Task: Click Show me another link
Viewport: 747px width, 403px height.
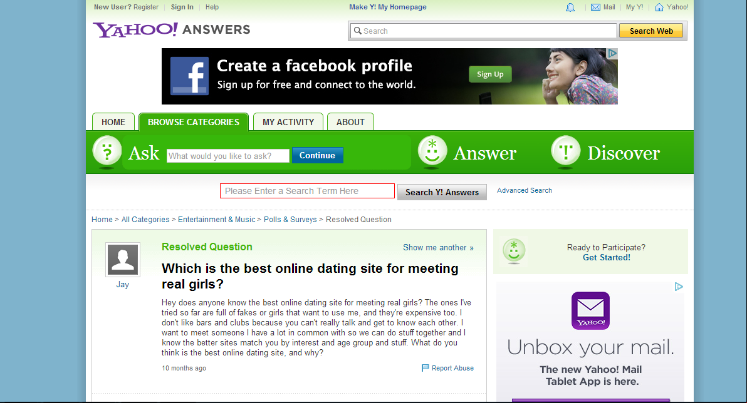Action: point(438,247)
